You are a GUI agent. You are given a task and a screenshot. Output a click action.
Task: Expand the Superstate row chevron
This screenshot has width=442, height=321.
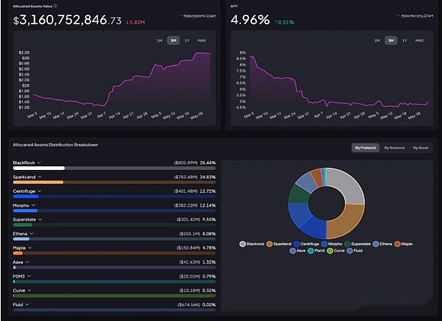[40, 219]
